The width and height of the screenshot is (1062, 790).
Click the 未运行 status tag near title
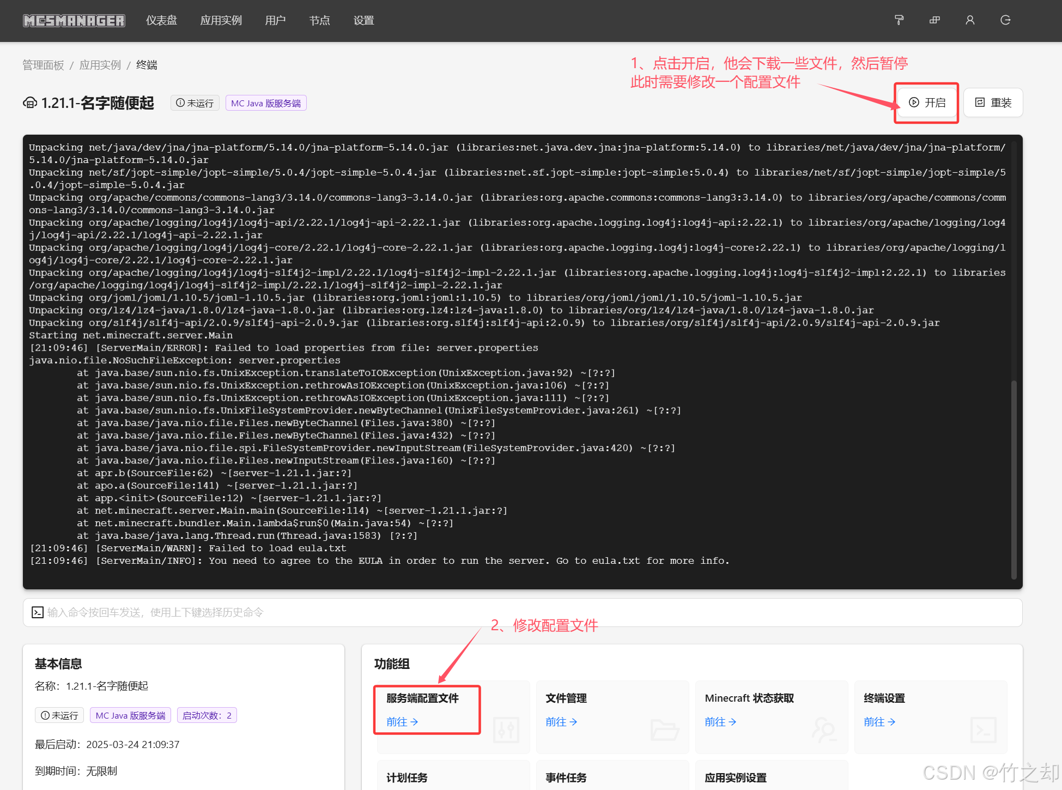pyautogui.click(x=195, y=103)
